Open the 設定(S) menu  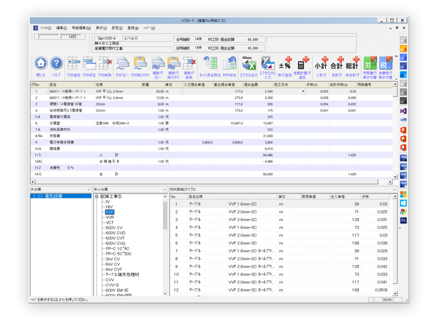coord(117,28)
